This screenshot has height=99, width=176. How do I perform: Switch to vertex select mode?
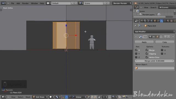pos(89,97)
